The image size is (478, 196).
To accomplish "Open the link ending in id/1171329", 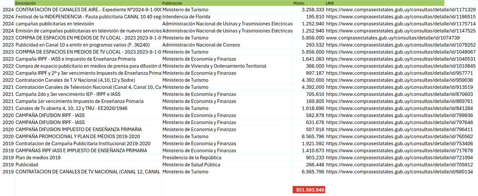I will point(401,9).
